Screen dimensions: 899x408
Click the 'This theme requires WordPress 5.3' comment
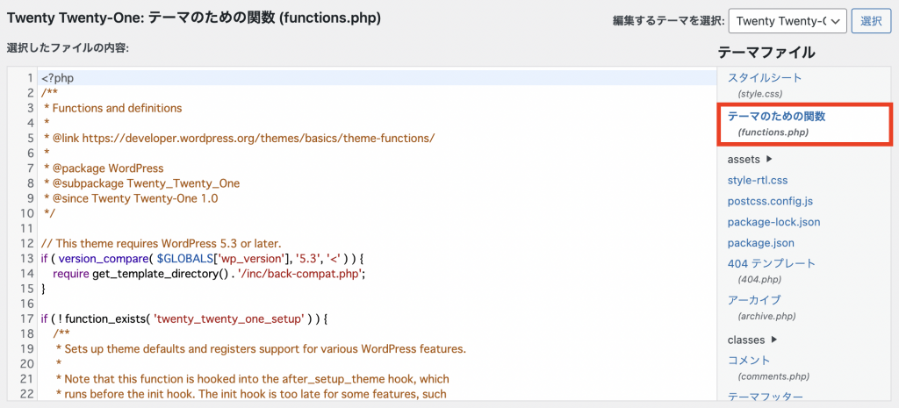162,244
